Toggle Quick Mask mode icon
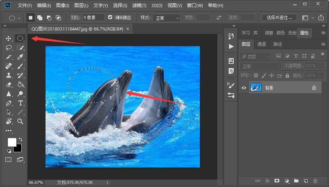Viewport: 329px width, 187px height. tap(9, 160)
